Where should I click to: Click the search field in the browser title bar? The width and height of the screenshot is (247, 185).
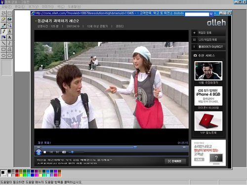(x=197, y=14)
